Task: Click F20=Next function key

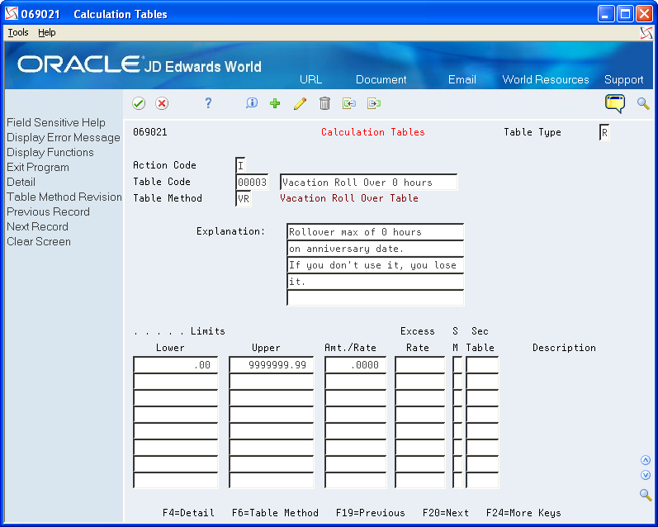Action: (x=446, y=513)
